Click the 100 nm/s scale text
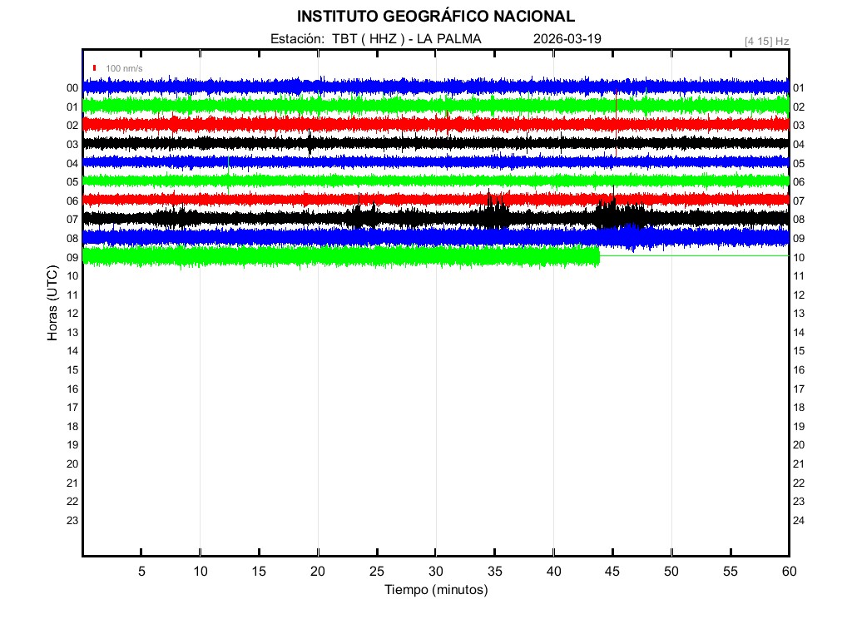The height and width of the screenshot is (639, 852). click(124, 68)
